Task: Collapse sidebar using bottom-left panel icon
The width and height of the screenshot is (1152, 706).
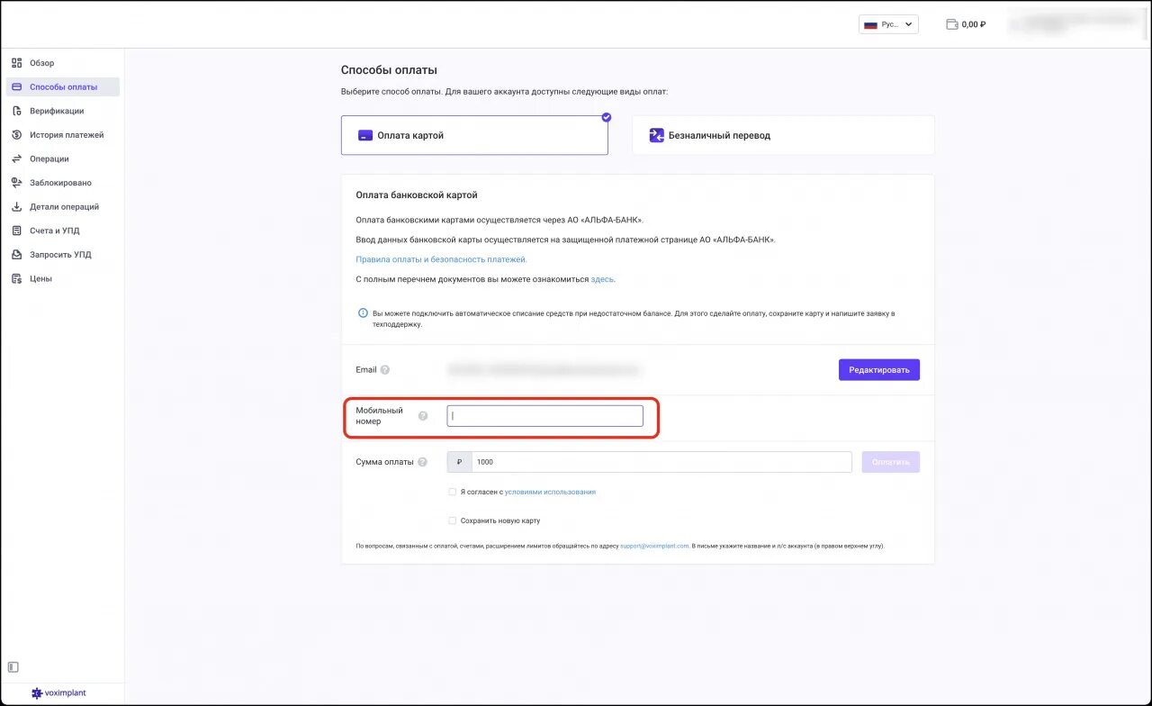Action: point(13,667)
